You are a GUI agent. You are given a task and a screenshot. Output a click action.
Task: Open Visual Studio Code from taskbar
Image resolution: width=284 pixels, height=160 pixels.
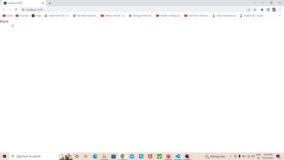coord(177,156)
